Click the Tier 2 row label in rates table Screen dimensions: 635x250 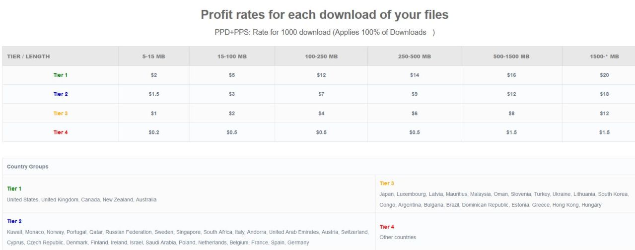(61, 94)
